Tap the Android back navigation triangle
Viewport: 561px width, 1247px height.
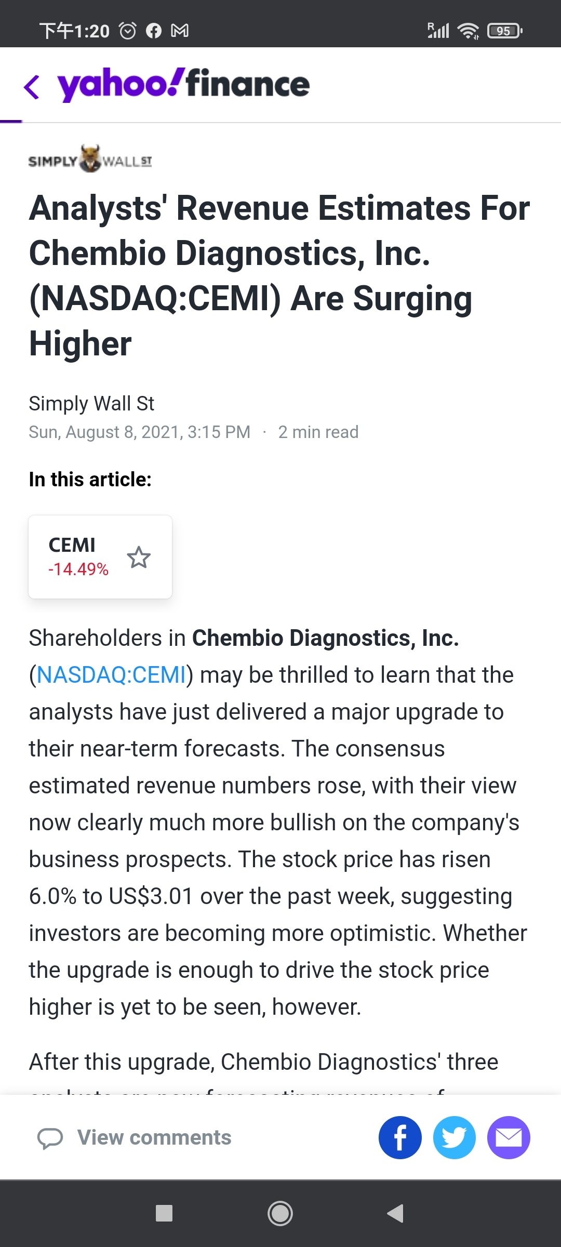[x=396, y=1213]
